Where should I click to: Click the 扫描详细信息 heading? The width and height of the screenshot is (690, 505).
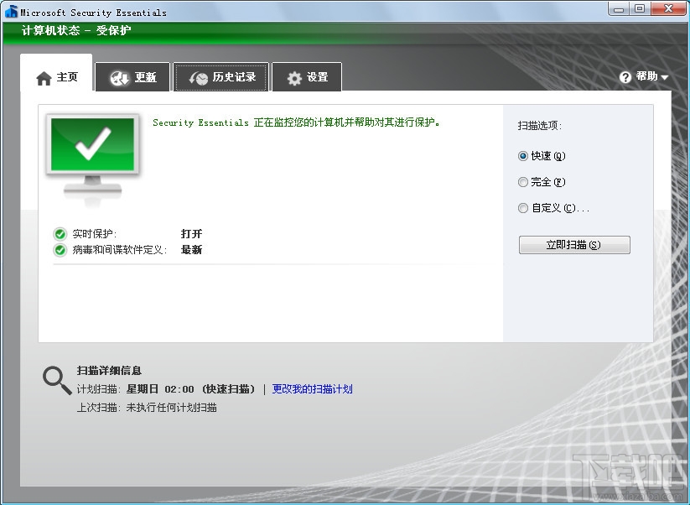[109, 371]
